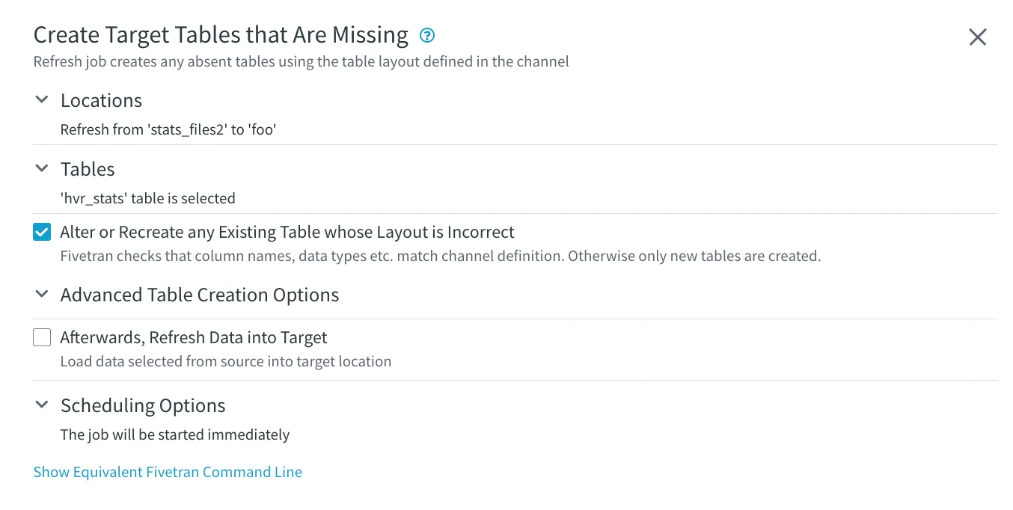Click the question mark icon beside the heading
Image resolution: width=1013 pixels, height=510 pixels.
tap(426, 34)
